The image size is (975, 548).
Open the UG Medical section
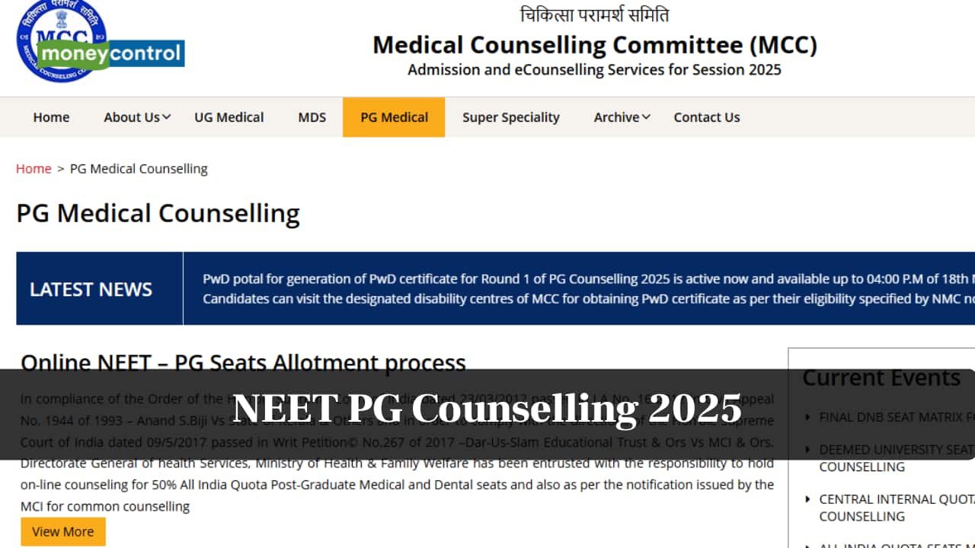point(229,117)
